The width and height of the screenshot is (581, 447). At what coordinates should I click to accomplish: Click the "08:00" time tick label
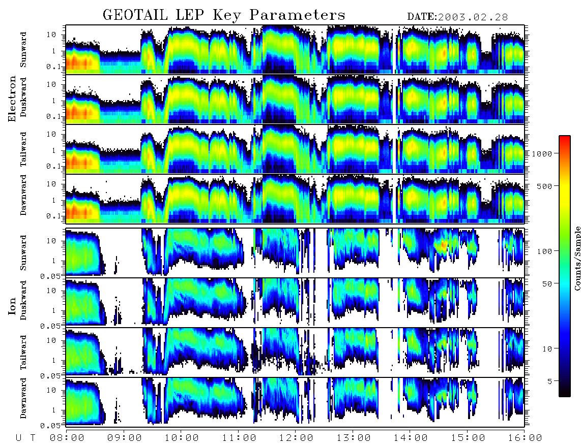pos(67,438)
